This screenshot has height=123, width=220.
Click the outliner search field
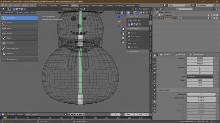coord(184,9)
